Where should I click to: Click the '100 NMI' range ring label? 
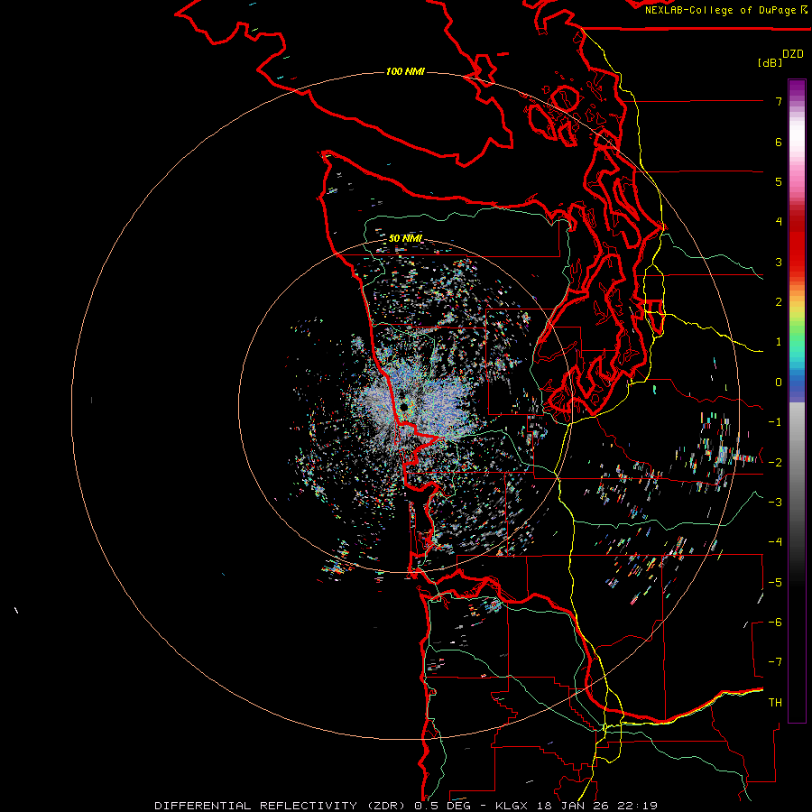[405, 71]
